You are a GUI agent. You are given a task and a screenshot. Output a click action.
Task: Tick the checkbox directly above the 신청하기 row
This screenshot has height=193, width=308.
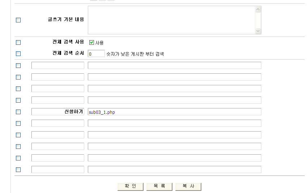18,100
